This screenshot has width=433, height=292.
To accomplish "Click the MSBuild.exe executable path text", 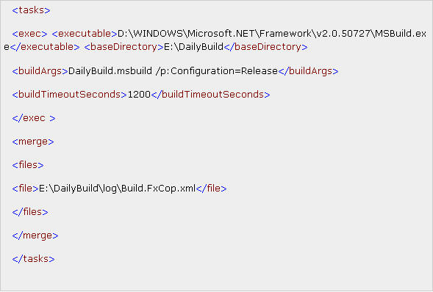I will pyautogui.click(x=272, y=34).
